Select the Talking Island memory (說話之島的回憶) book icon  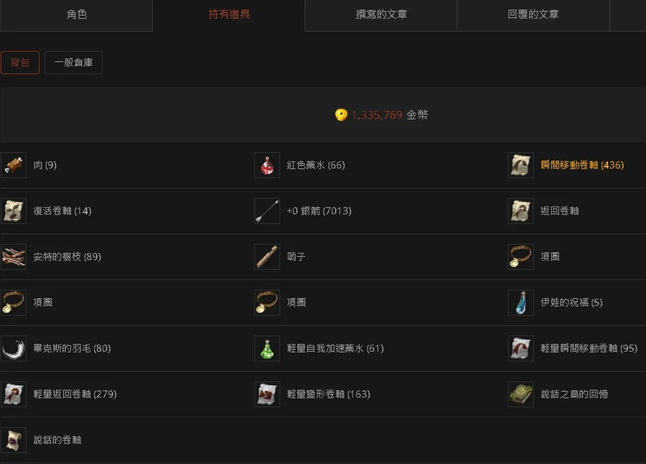pos(521,394)
